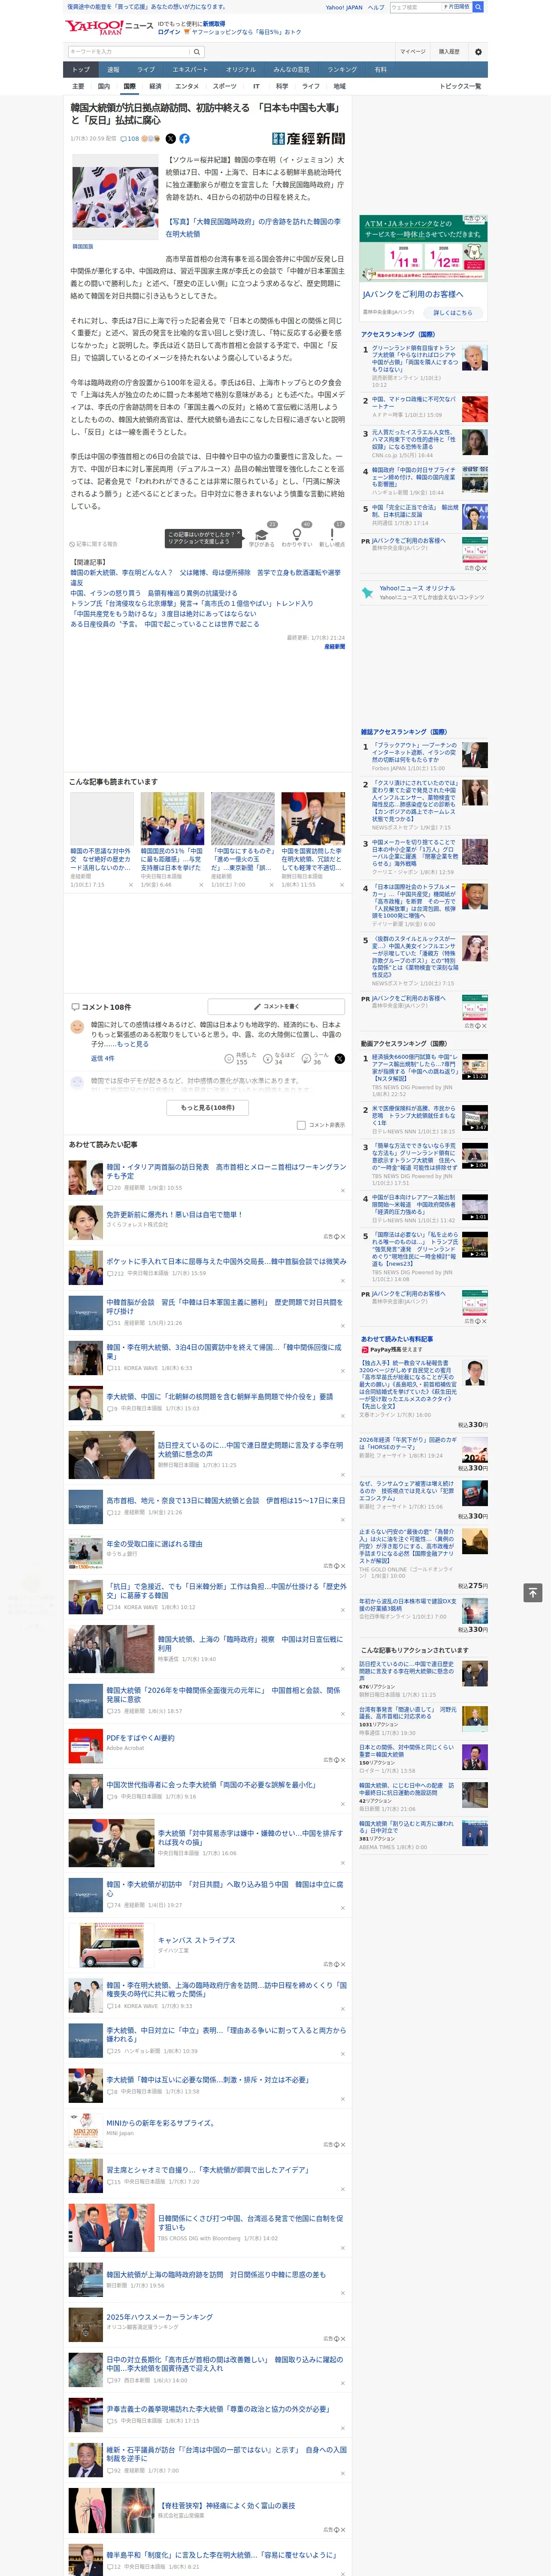The image size is (551, 2576).
Task: Open トピックス一覧 link in category bar
Action: tap(461, 86)
